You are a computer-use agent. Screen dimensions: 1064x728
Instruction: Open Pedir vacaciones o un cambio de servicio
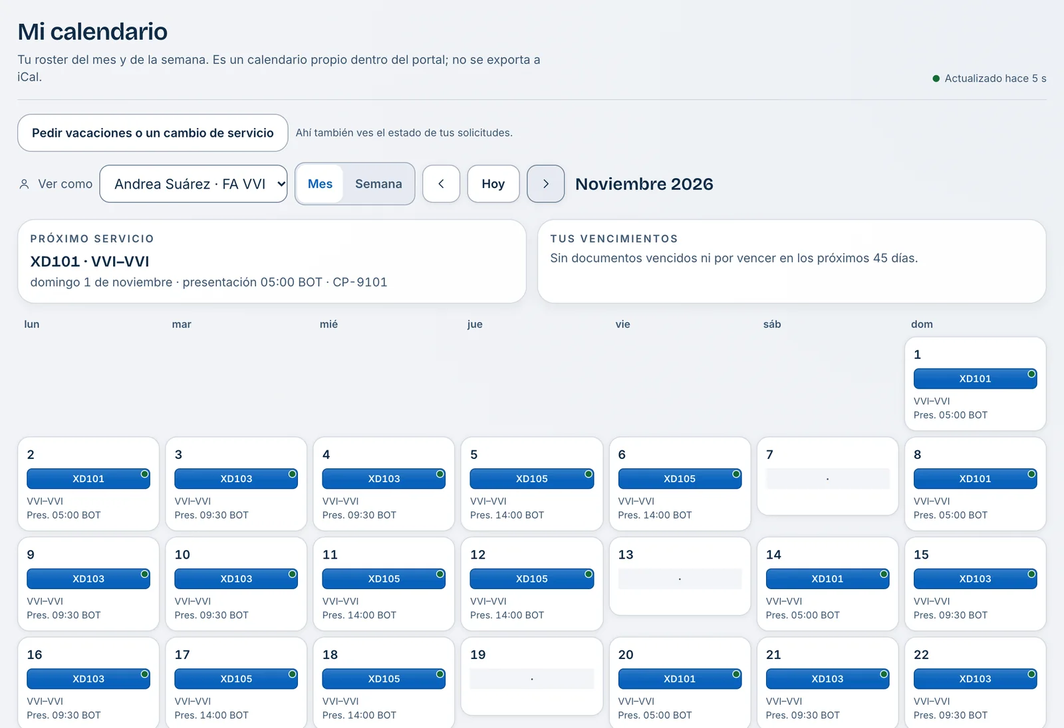coord(153,133)
